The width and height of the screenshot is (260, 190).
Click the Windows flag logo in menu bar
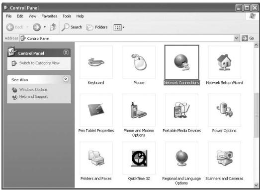click(253, 16)
